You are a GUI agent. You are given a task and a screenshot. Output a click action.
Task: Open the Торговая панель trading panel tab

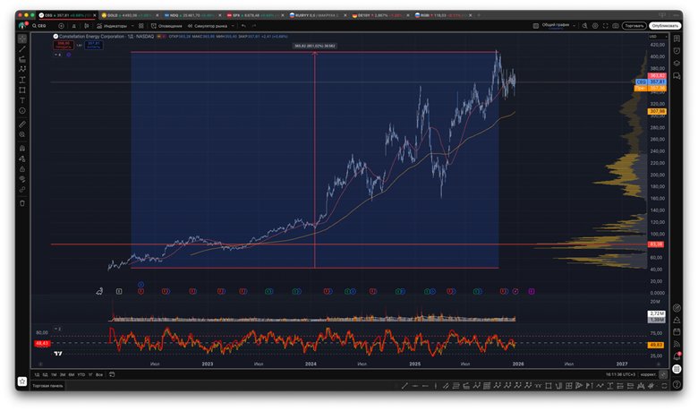pyautogui.click(x=47, y=386)
